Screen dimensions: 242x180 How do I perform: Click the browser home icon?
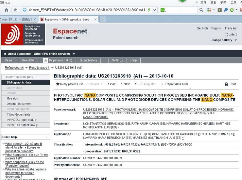point(6,10)
